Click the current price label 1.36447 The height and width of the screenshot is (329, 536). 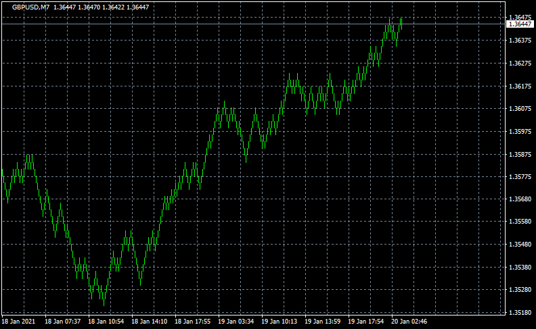point(520,24)
